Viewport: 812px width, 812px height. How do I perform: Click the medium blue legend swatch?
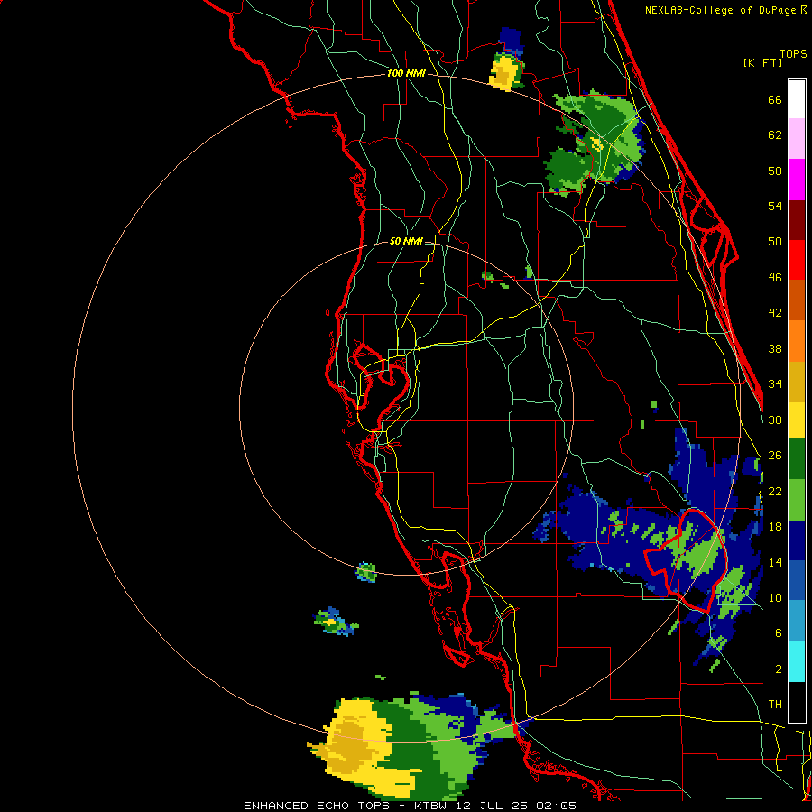coord(797,580)
